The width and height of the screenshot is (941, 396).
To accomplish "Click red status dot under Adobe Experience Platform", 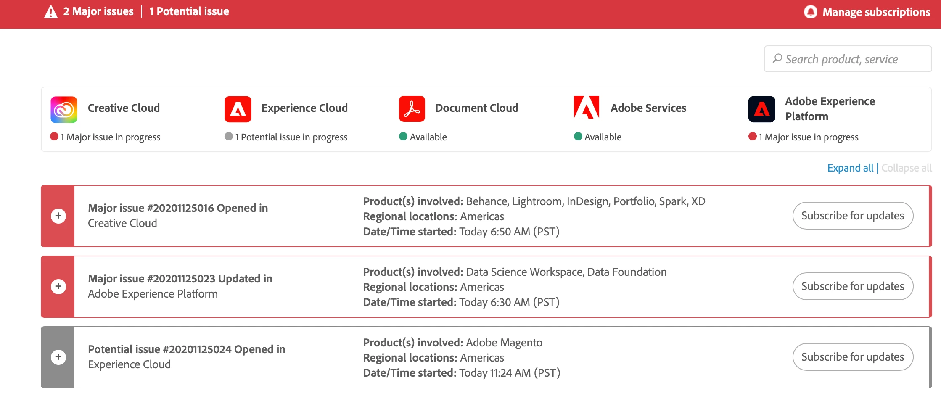I will point(753,136).
